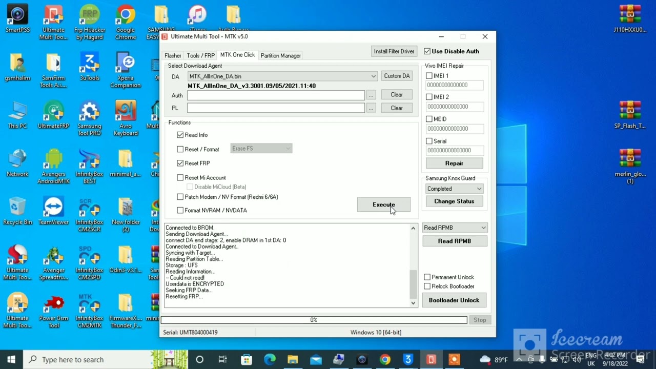Viewport: 656px width, 369px height.
Task: Toggle Use Disable Auth checkbox
Action: point(427,51)
